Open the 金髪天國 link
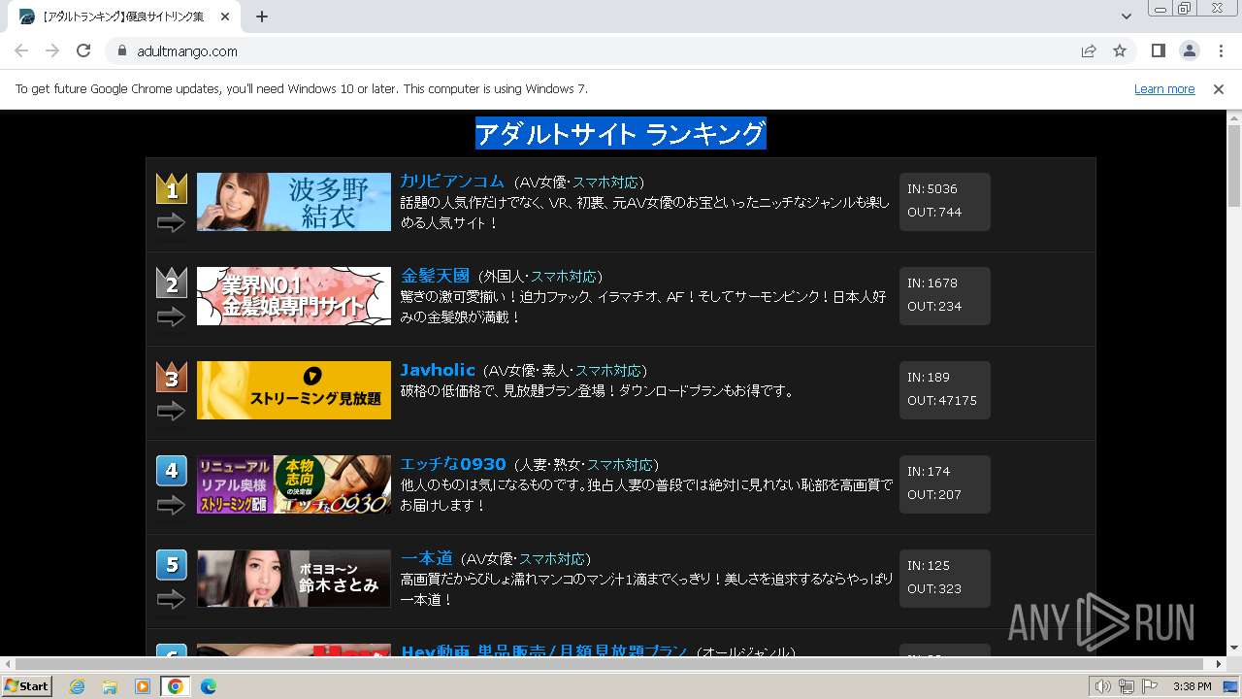The width and height of the screenshot is (1242, 699). pyautogui.click(x=435, y=276)
